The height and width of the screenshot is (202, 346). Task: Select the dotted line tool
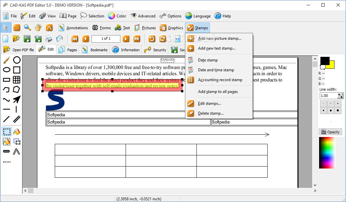(7, 162)
